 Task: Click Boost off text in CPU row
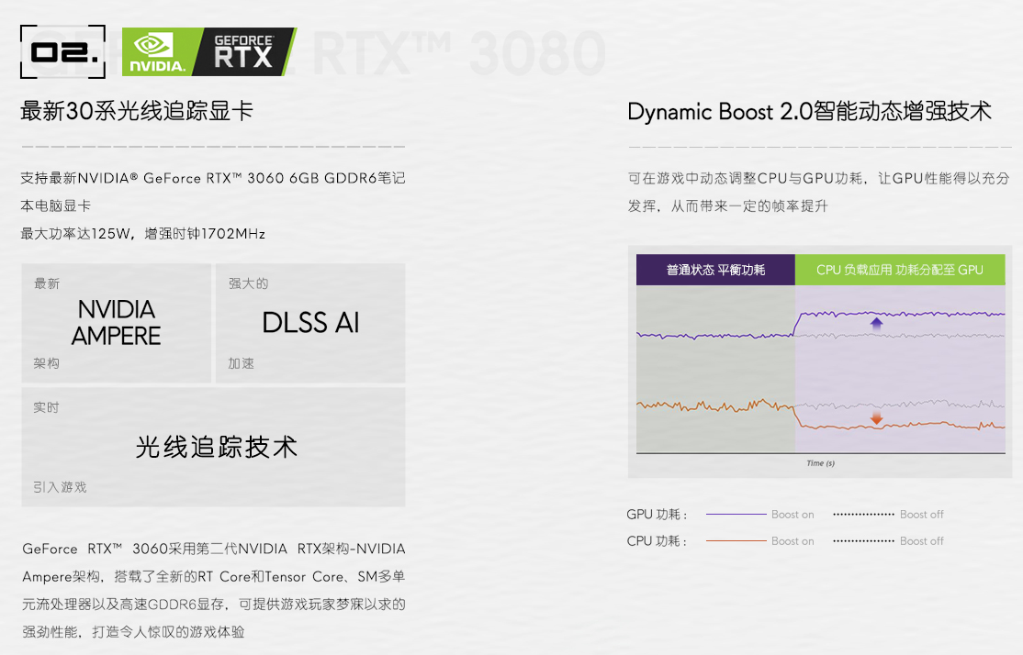coord(922,541)
